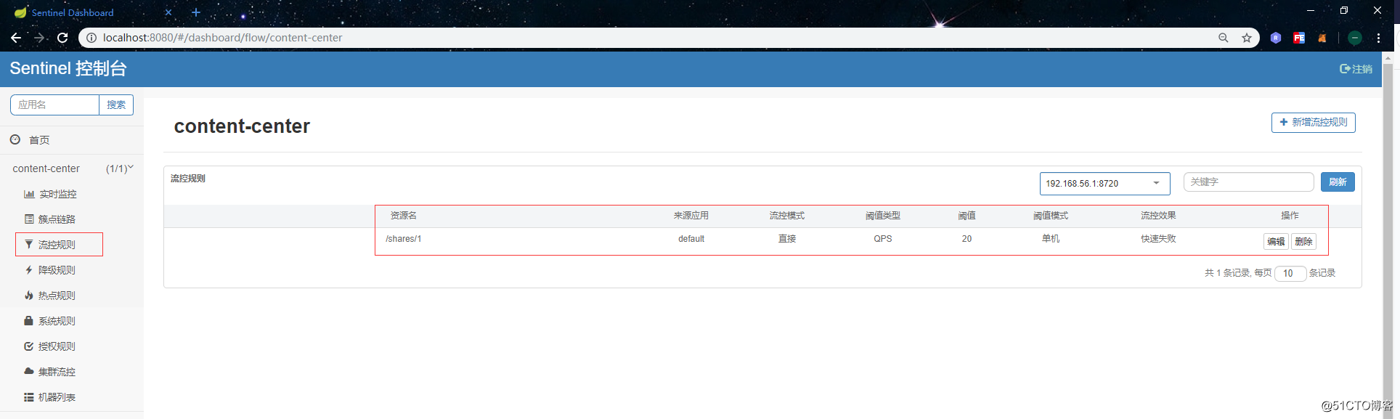This screenshot has width=1400, height=419.
Task: Open the 系统规则 system rules item
Action: pos(57,321)
